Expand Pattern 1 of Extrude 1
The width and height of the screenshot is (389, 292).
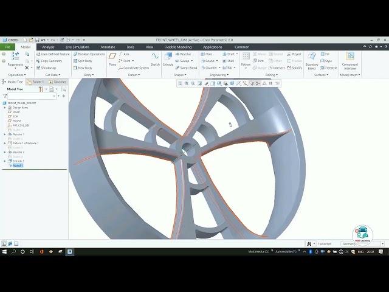tap(5, 144)
